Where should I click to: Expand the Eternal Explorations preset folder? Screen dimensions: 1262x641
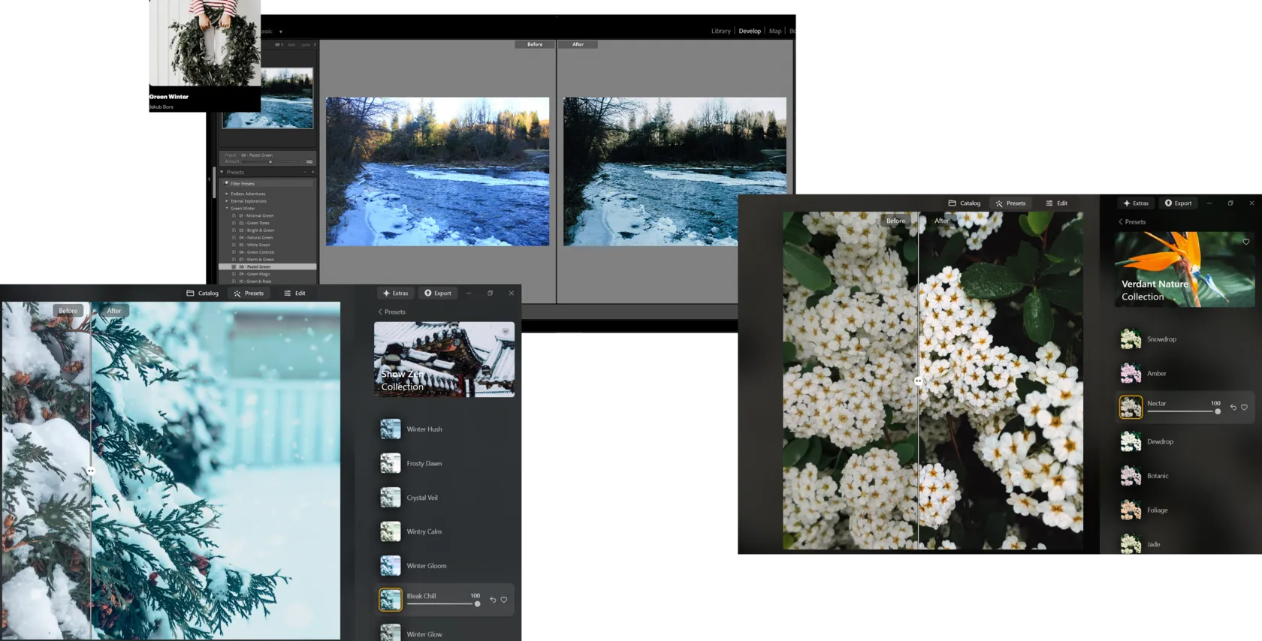(227, 201)
